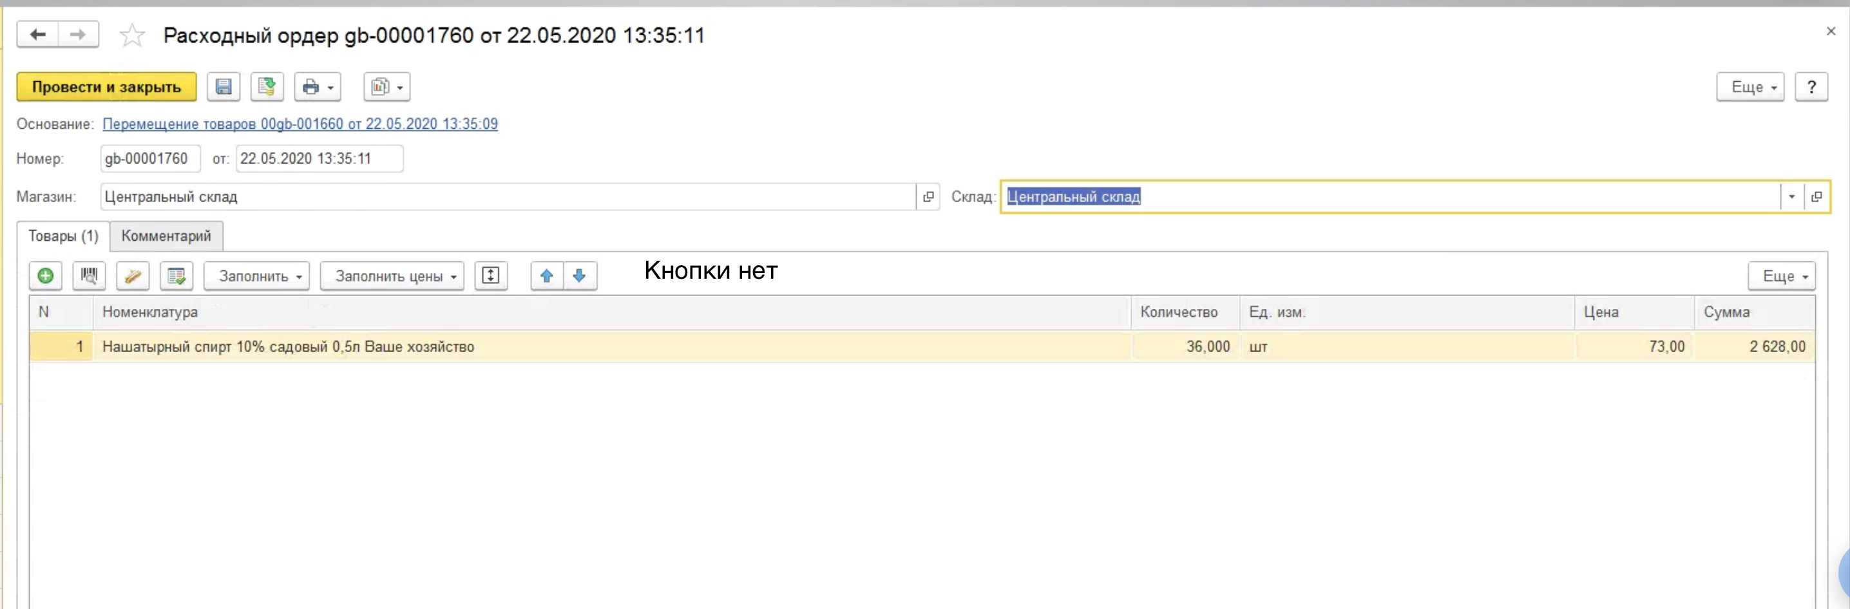The image size is (1850, 609).
Task: Click the Номер field gb-00001760
Action: tap(151, 158)
